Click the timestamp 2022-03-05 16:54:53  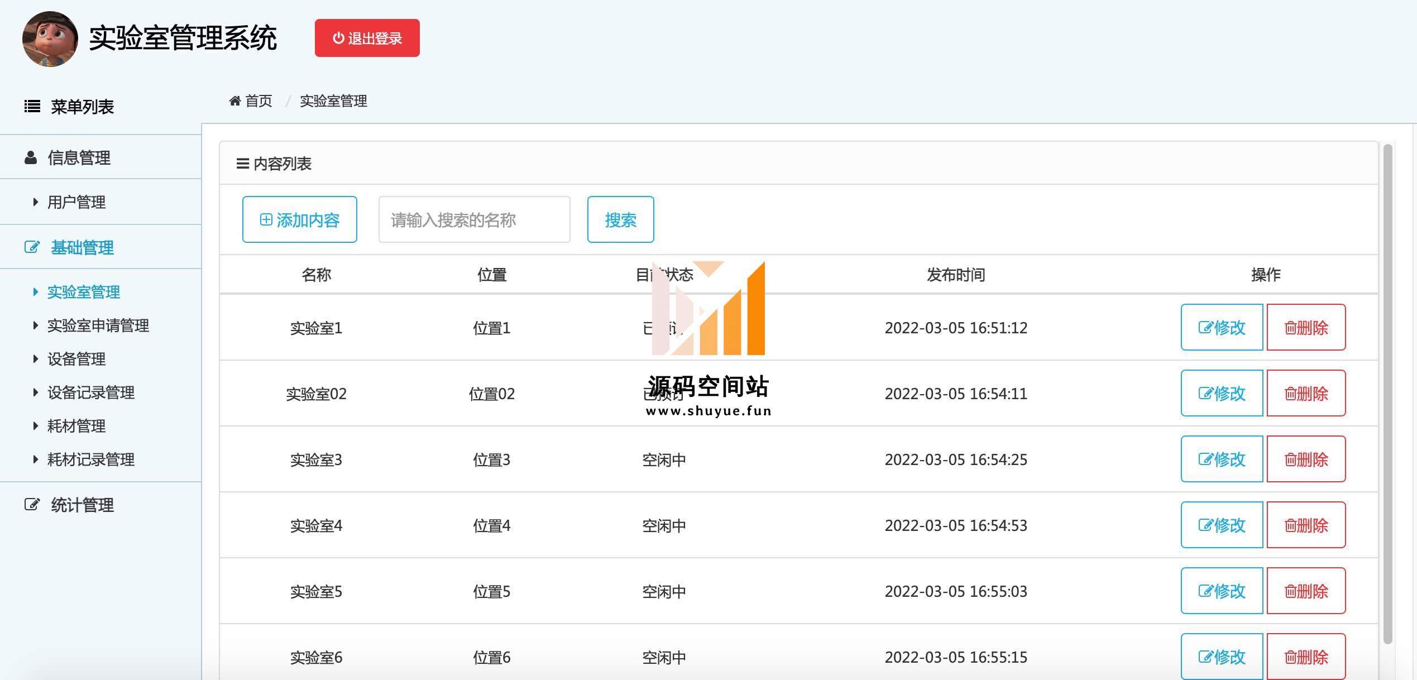click(956, 525)
